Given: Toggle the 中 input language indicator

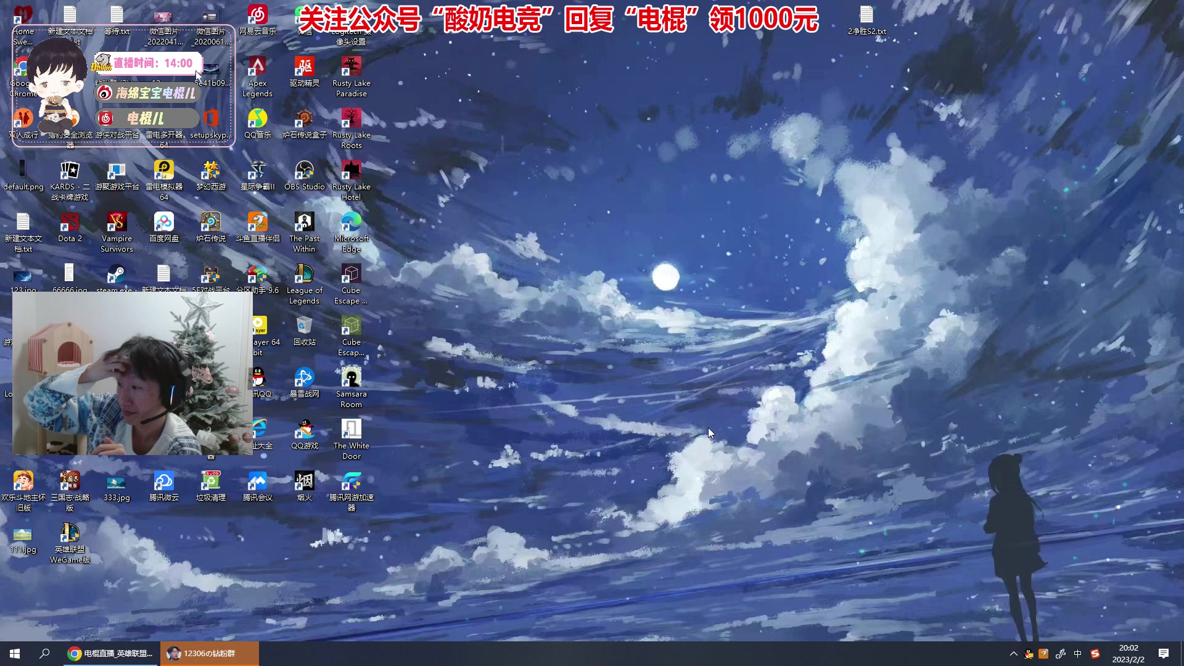Looking at the screenshot, I should [1077, 654].
